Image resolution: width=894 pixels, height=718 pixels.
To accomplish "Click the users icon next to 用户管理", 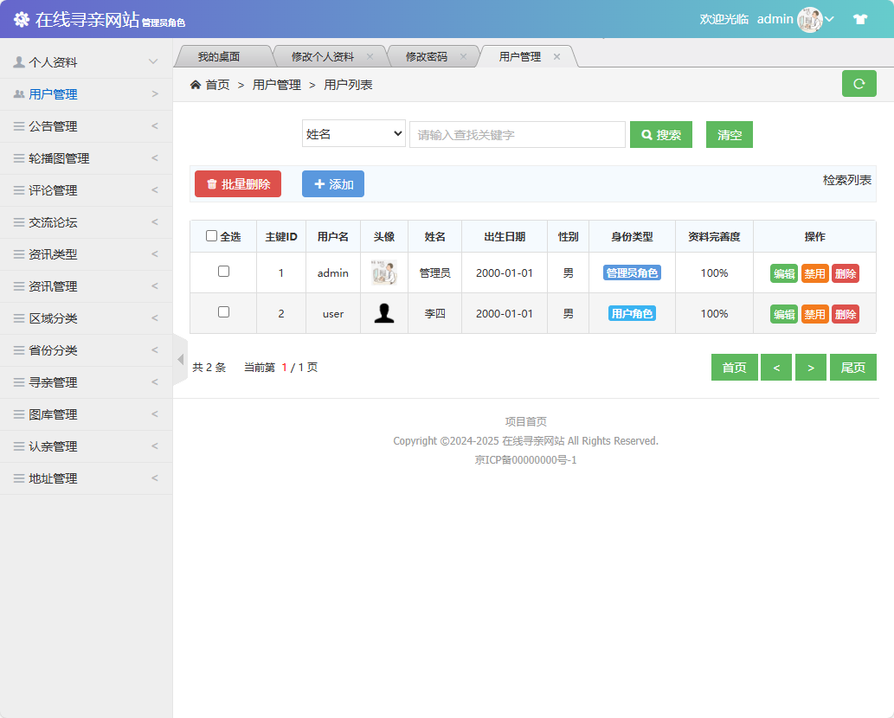I will pos(19,93).
